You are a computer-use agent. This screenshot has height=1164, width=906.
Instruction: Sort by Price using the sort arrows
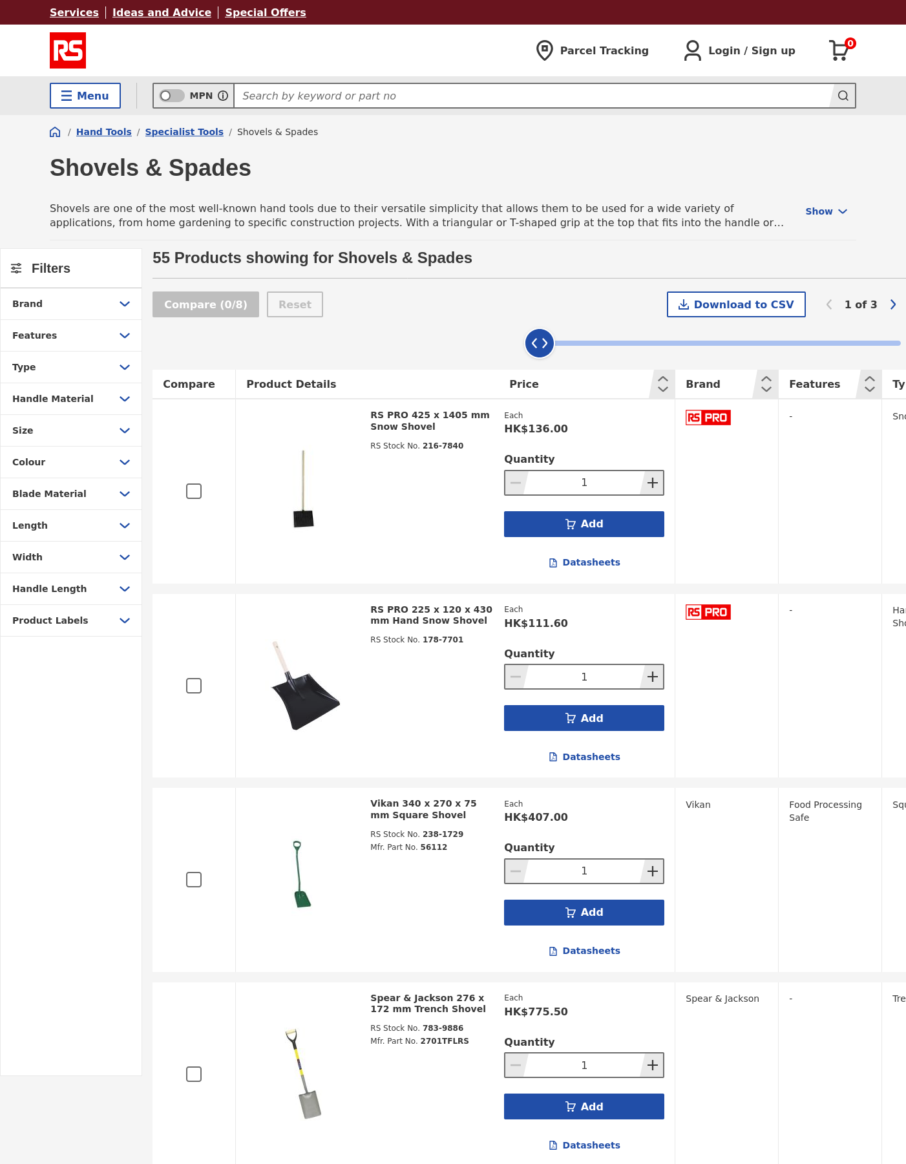pyautogui.click(x=662, y=384)
